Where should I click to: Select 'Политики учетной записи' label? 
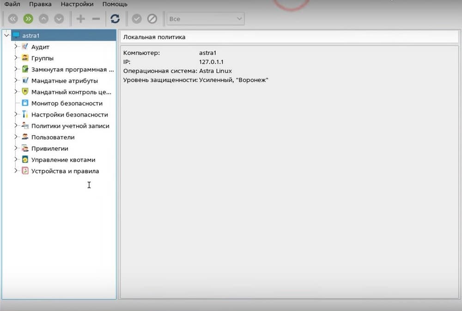coord(70,126)
